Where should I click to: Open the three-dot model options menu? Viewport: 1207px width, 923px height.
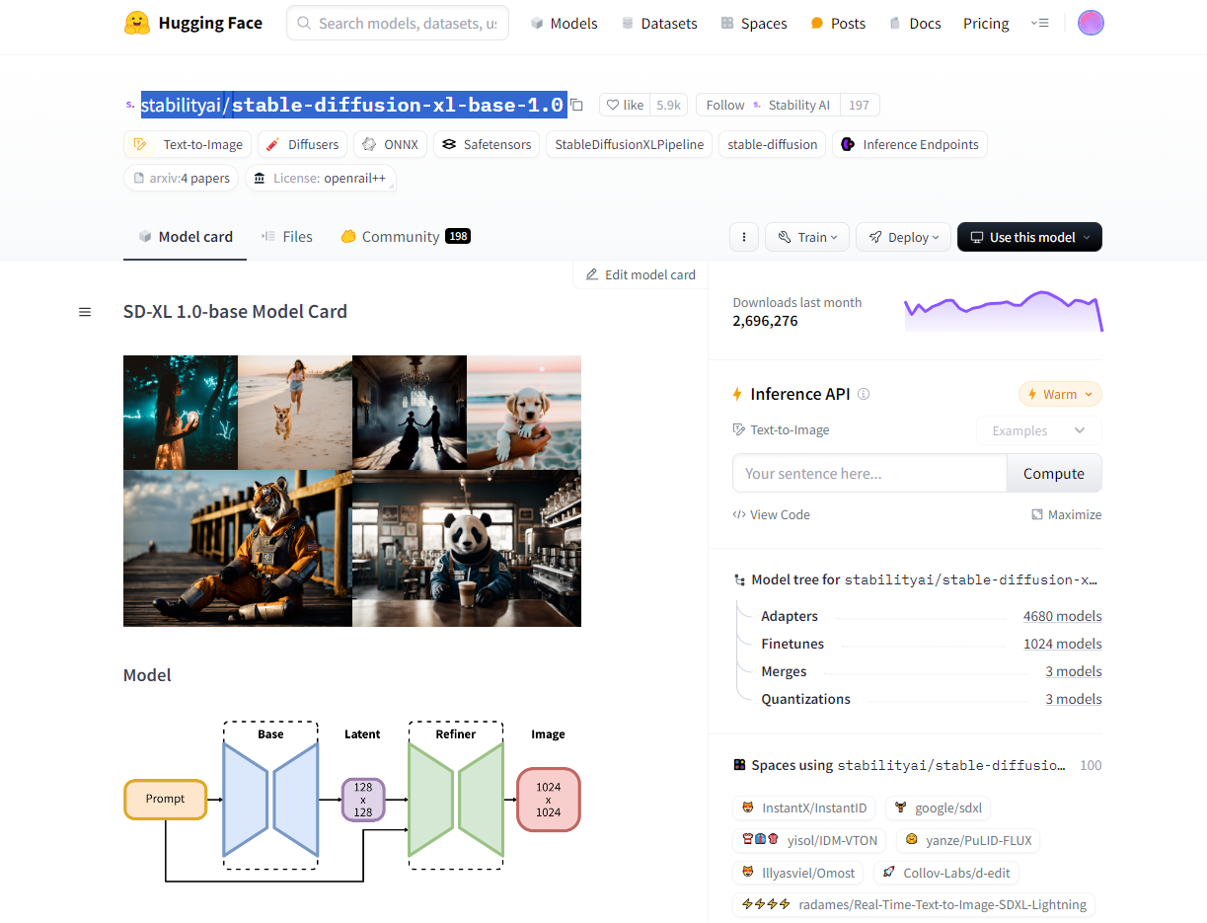coord(744,237)
